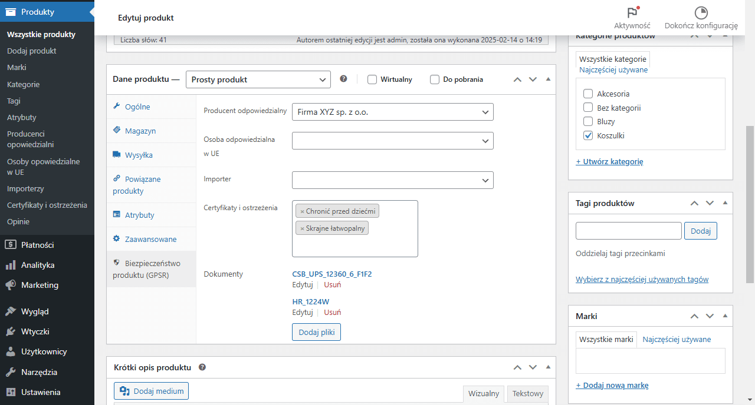Click the product tags input field

point(628,231)
